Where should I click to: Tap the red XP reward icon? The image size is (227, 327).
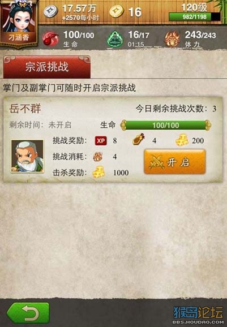(101, 140)
